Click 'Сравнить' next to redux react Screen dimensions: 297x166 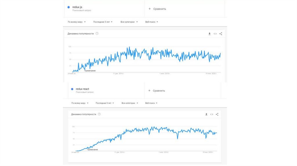tap(157, 91)
